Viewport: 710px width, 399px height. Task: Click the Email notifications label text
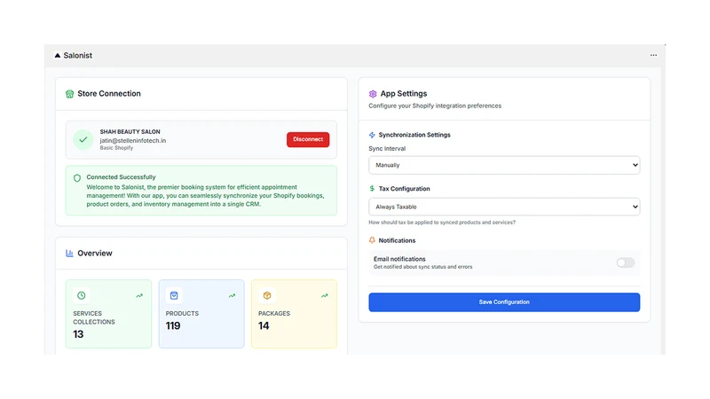click(399, 259)
